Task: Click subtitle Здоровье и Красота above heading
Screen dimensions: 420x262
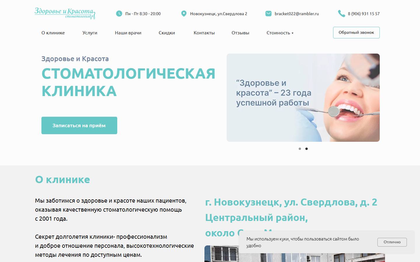Action: coord(75,59)
